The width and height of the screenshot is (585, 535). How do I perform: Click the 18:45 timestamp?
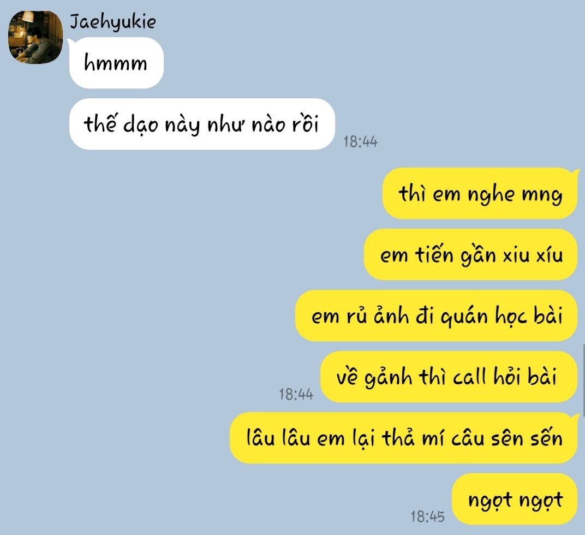coord(427,516)
